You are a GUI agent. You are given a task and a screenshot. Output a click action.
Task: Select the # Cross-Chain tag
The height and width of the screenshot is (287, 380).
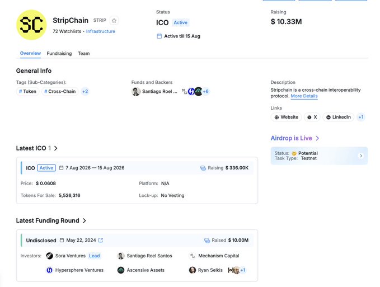(x=60, y=92)
